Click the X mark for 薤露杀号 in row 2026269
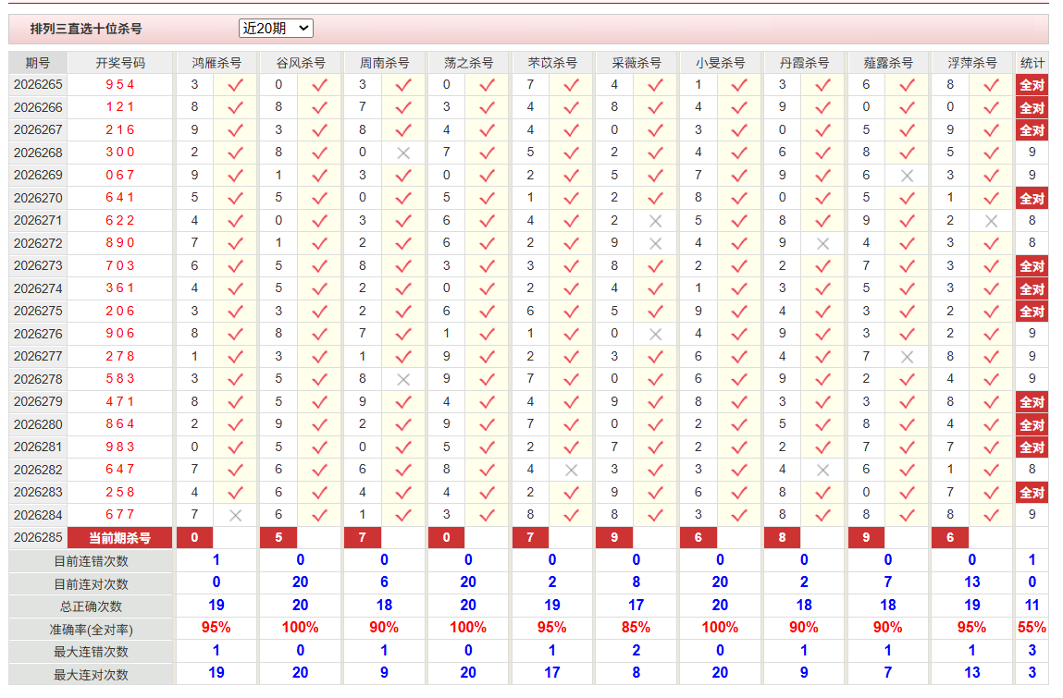 [907, 176]
